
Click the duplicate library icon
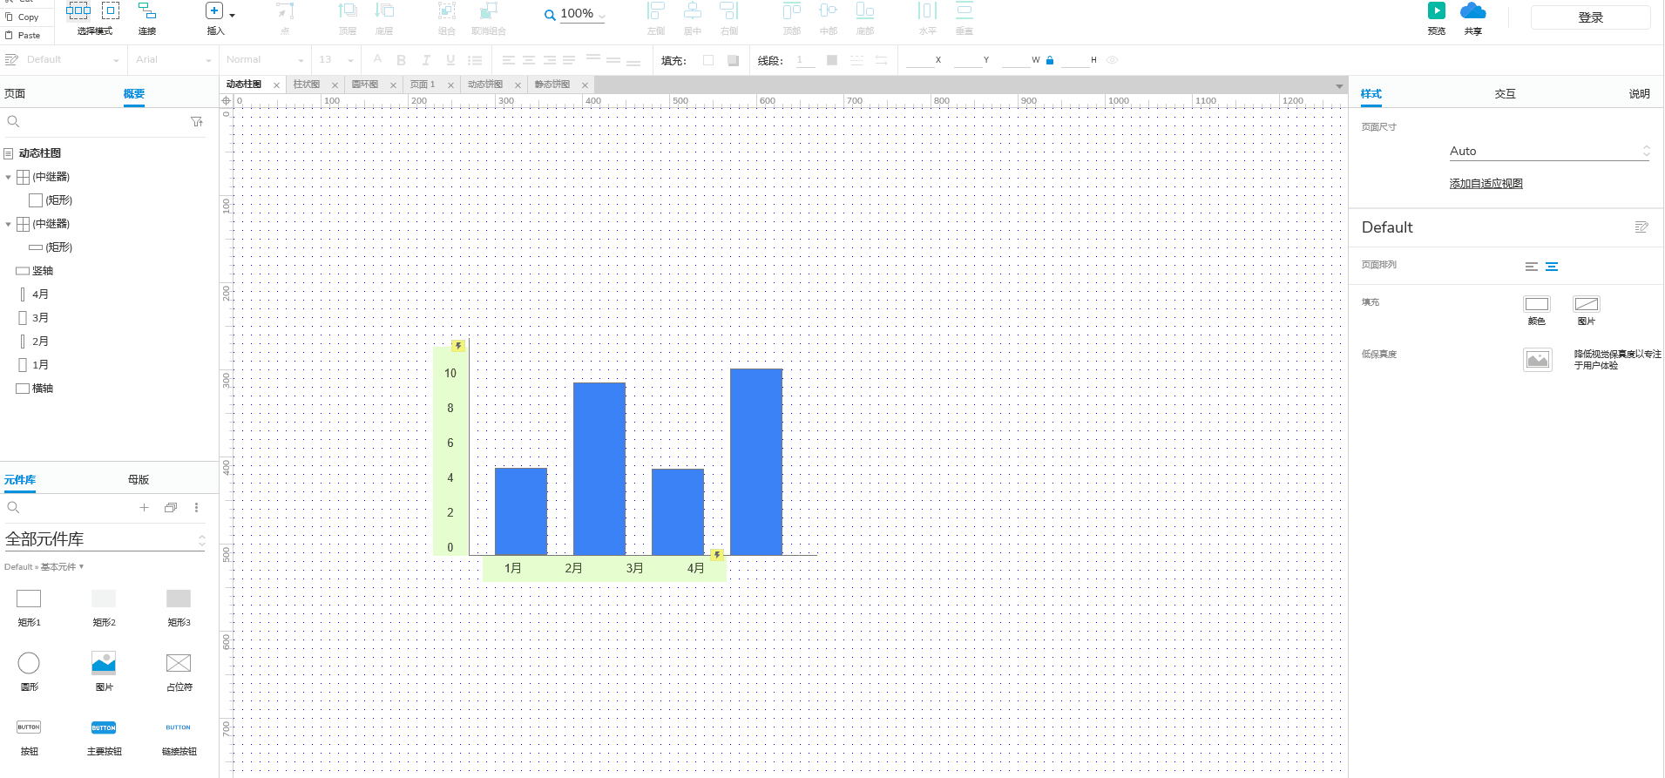pyautogui.click(x=171, y=508)
